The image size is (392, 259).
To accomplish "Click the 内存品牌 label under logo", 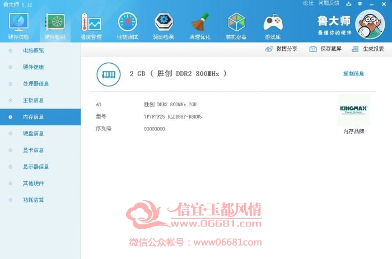I will (353, 131).
